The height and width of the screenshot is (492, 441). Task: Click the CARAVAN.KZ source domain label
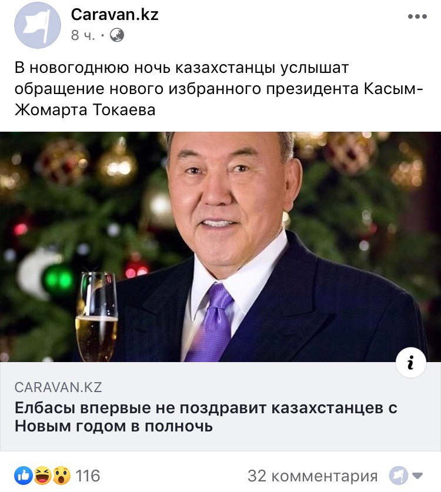(x=58, y=387)
